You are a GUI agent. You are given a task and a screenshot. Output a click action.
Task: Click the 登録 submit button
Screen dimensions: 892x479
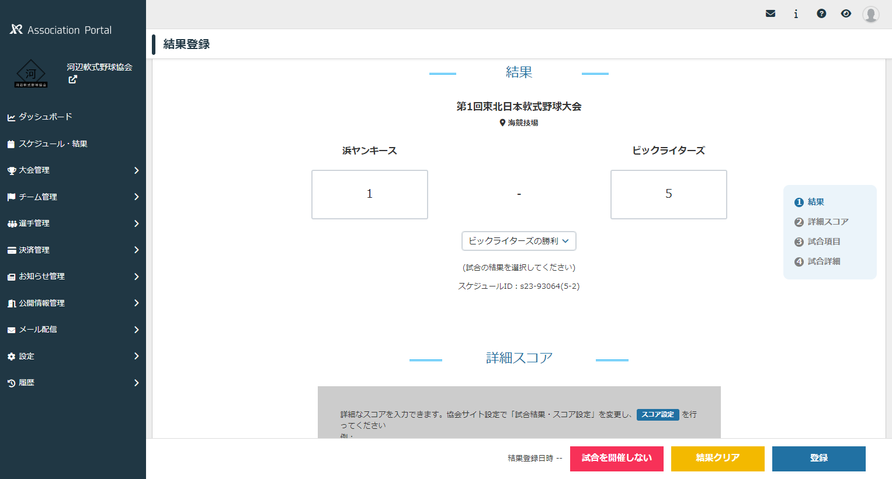[x=818, y=459]
